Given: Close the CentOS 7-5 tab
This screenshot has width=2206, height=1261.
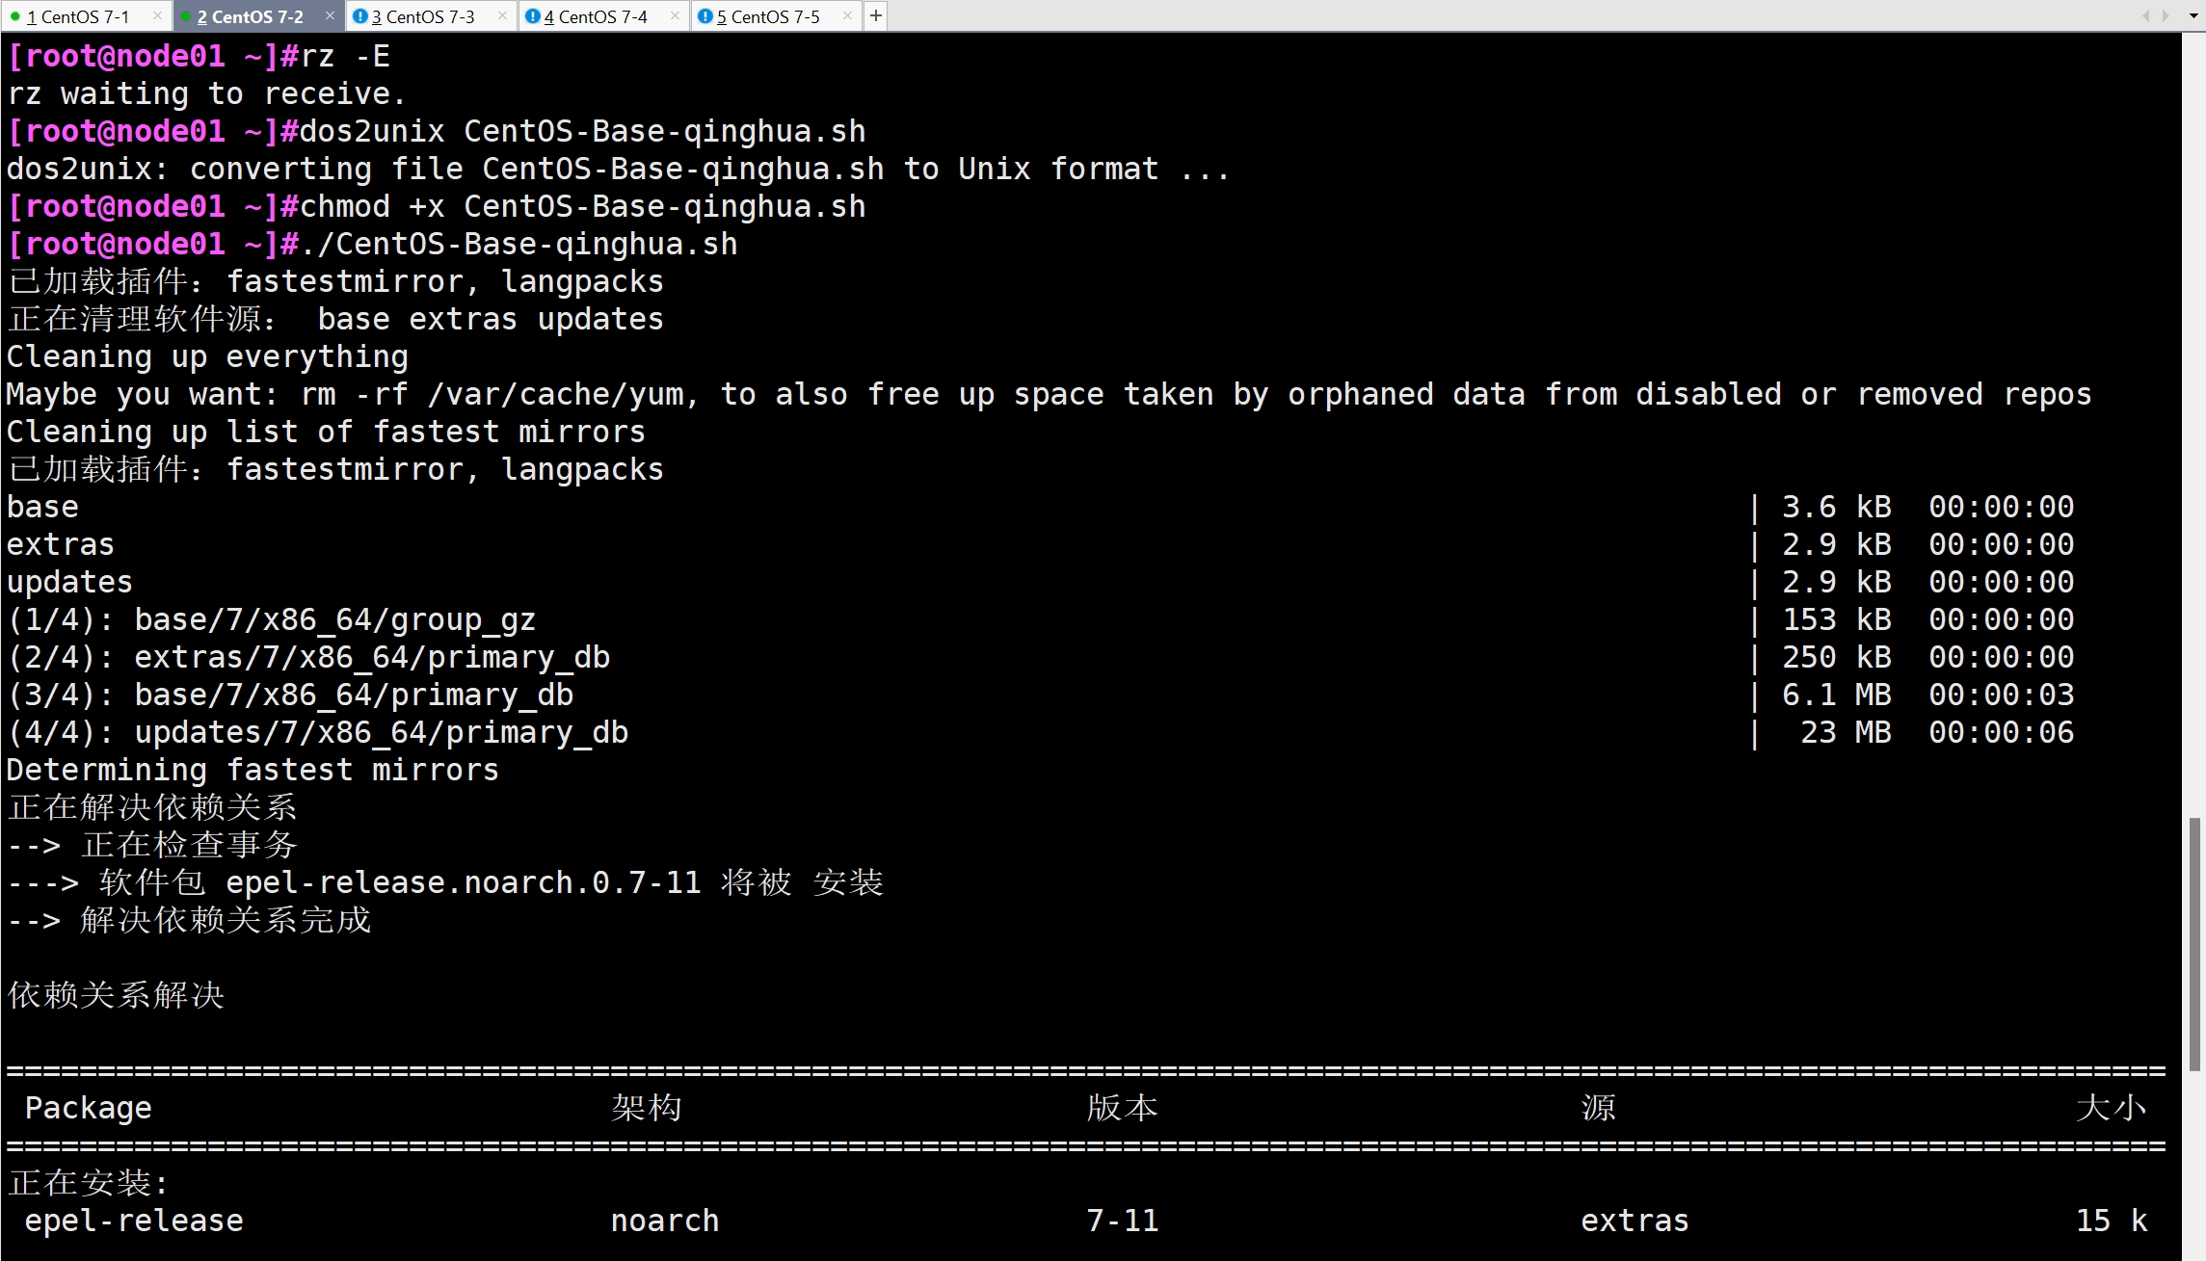Looking at the screenshot, I should (847, 15).
